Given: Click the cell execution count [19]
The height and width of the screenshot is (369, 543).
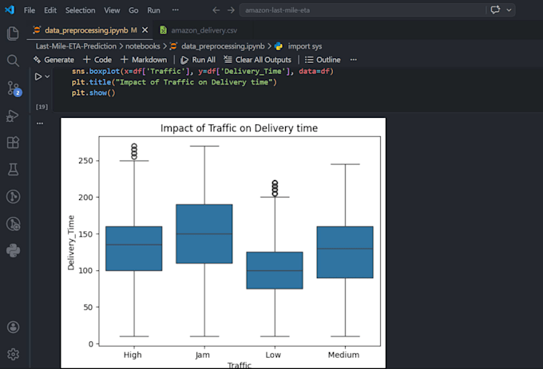Looking at the screenshot, I should pos(42,107).
